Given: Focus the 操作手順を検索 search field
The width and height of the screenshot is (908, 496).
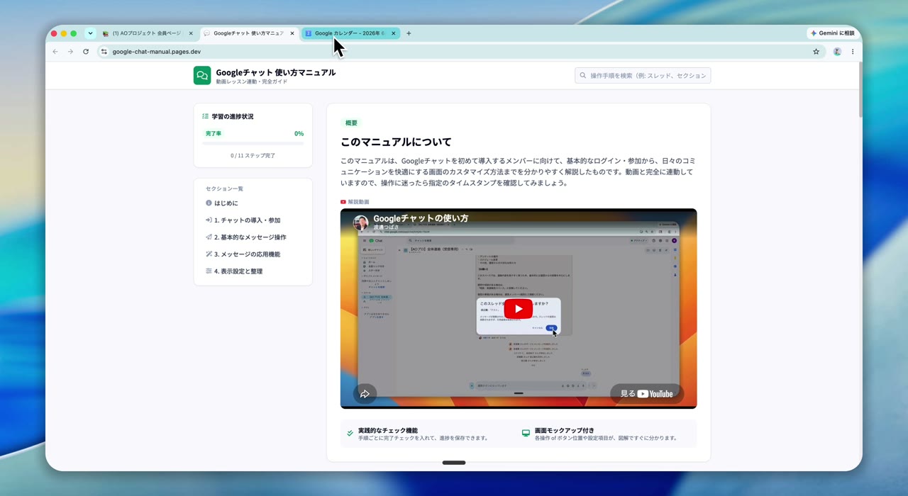Looking at the screenshot, I should pos(643,75).
